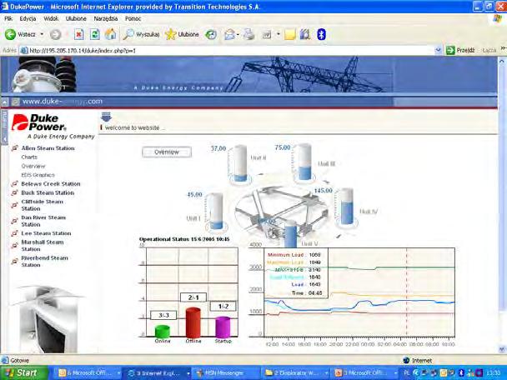Image resolution: width=507 pixels, height=380 pixels.
Task: Click the green Wstecz back arrow
Action: (10, 34)
